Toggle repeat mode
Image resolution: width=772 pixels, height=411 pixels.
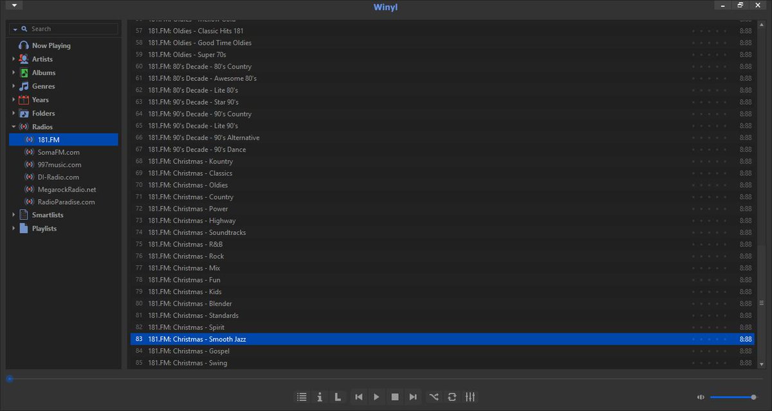[452, 397]
